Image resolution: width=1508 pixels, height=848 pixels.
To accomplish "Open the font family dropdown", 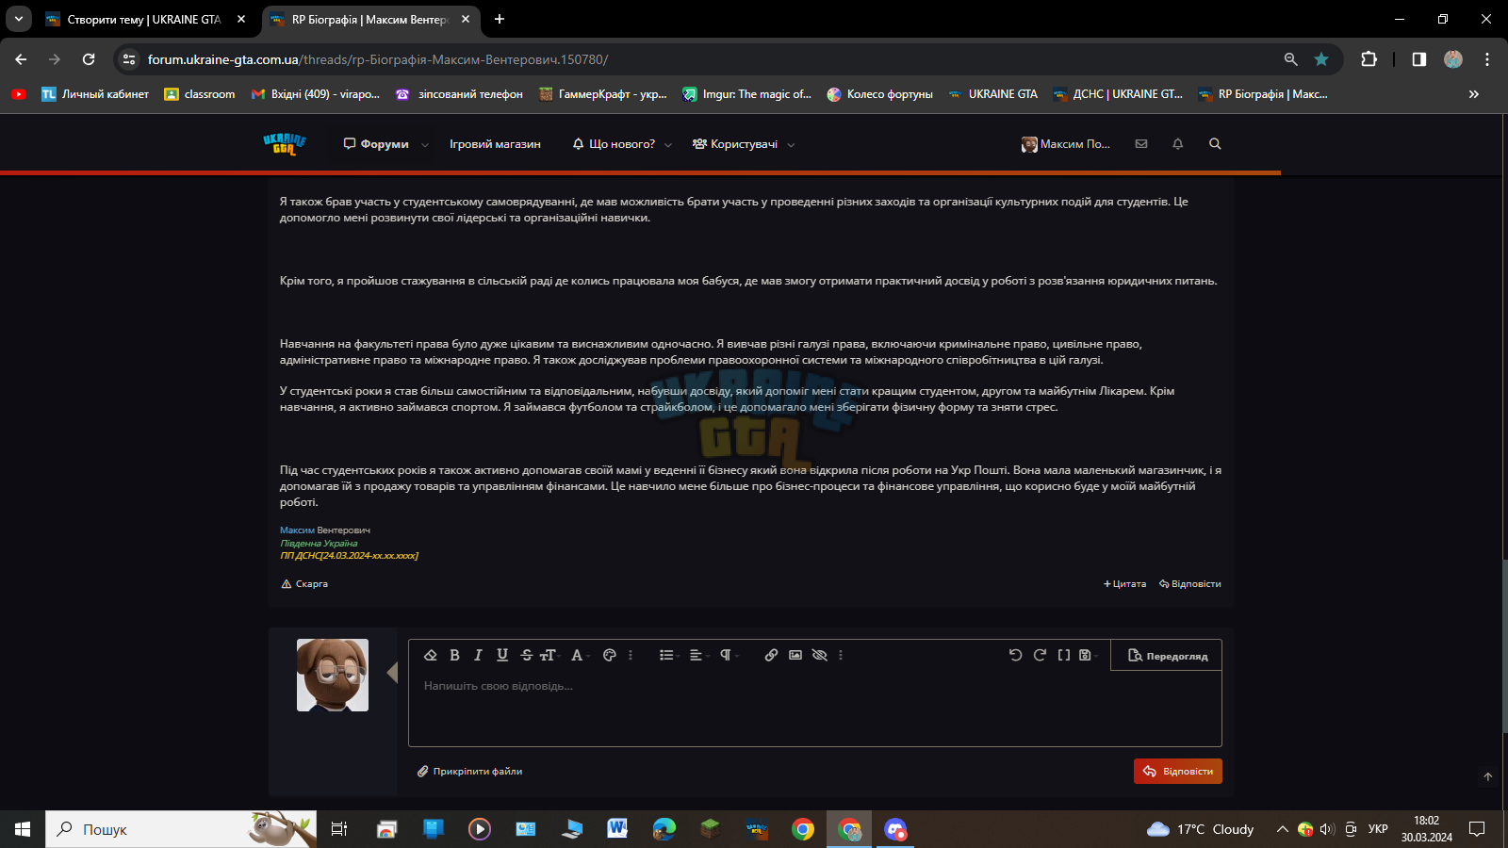I will pyautogui.click(x=579, y=655).
